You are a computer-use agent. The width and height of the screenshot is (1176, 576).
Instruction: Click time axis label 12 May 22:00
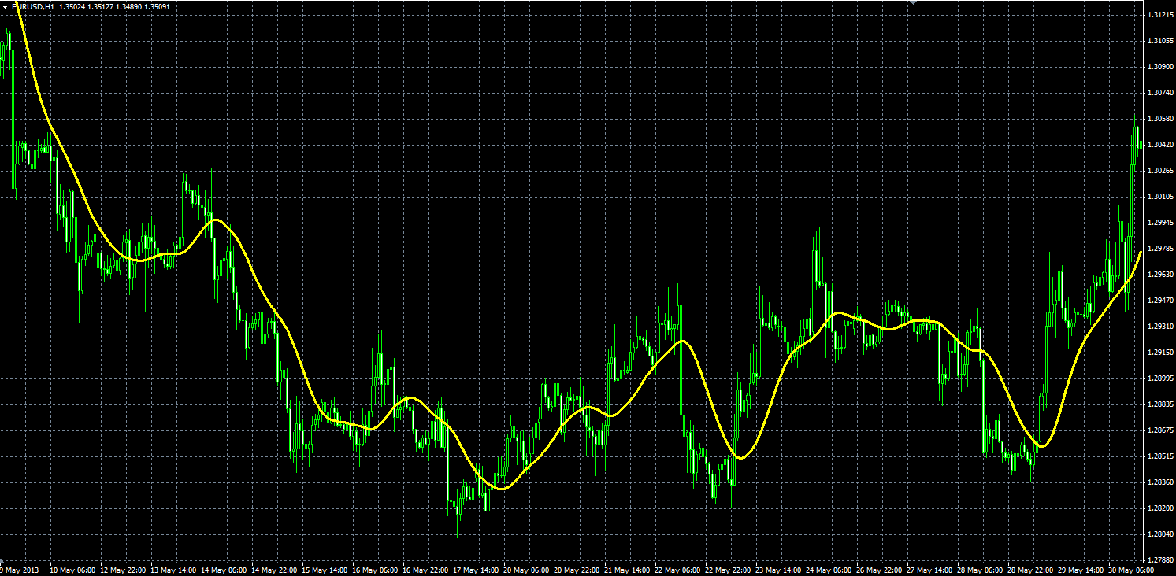coord(124,570)
